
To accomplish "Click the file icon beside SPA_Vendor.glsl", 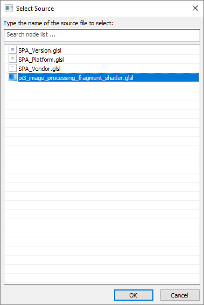I will click(x=12, y=68).
